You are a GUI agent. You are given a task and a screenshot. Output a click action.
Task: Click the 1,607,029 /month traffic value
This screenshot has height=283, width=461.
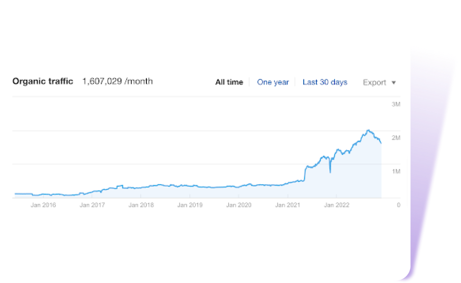[x=117, y=81]
